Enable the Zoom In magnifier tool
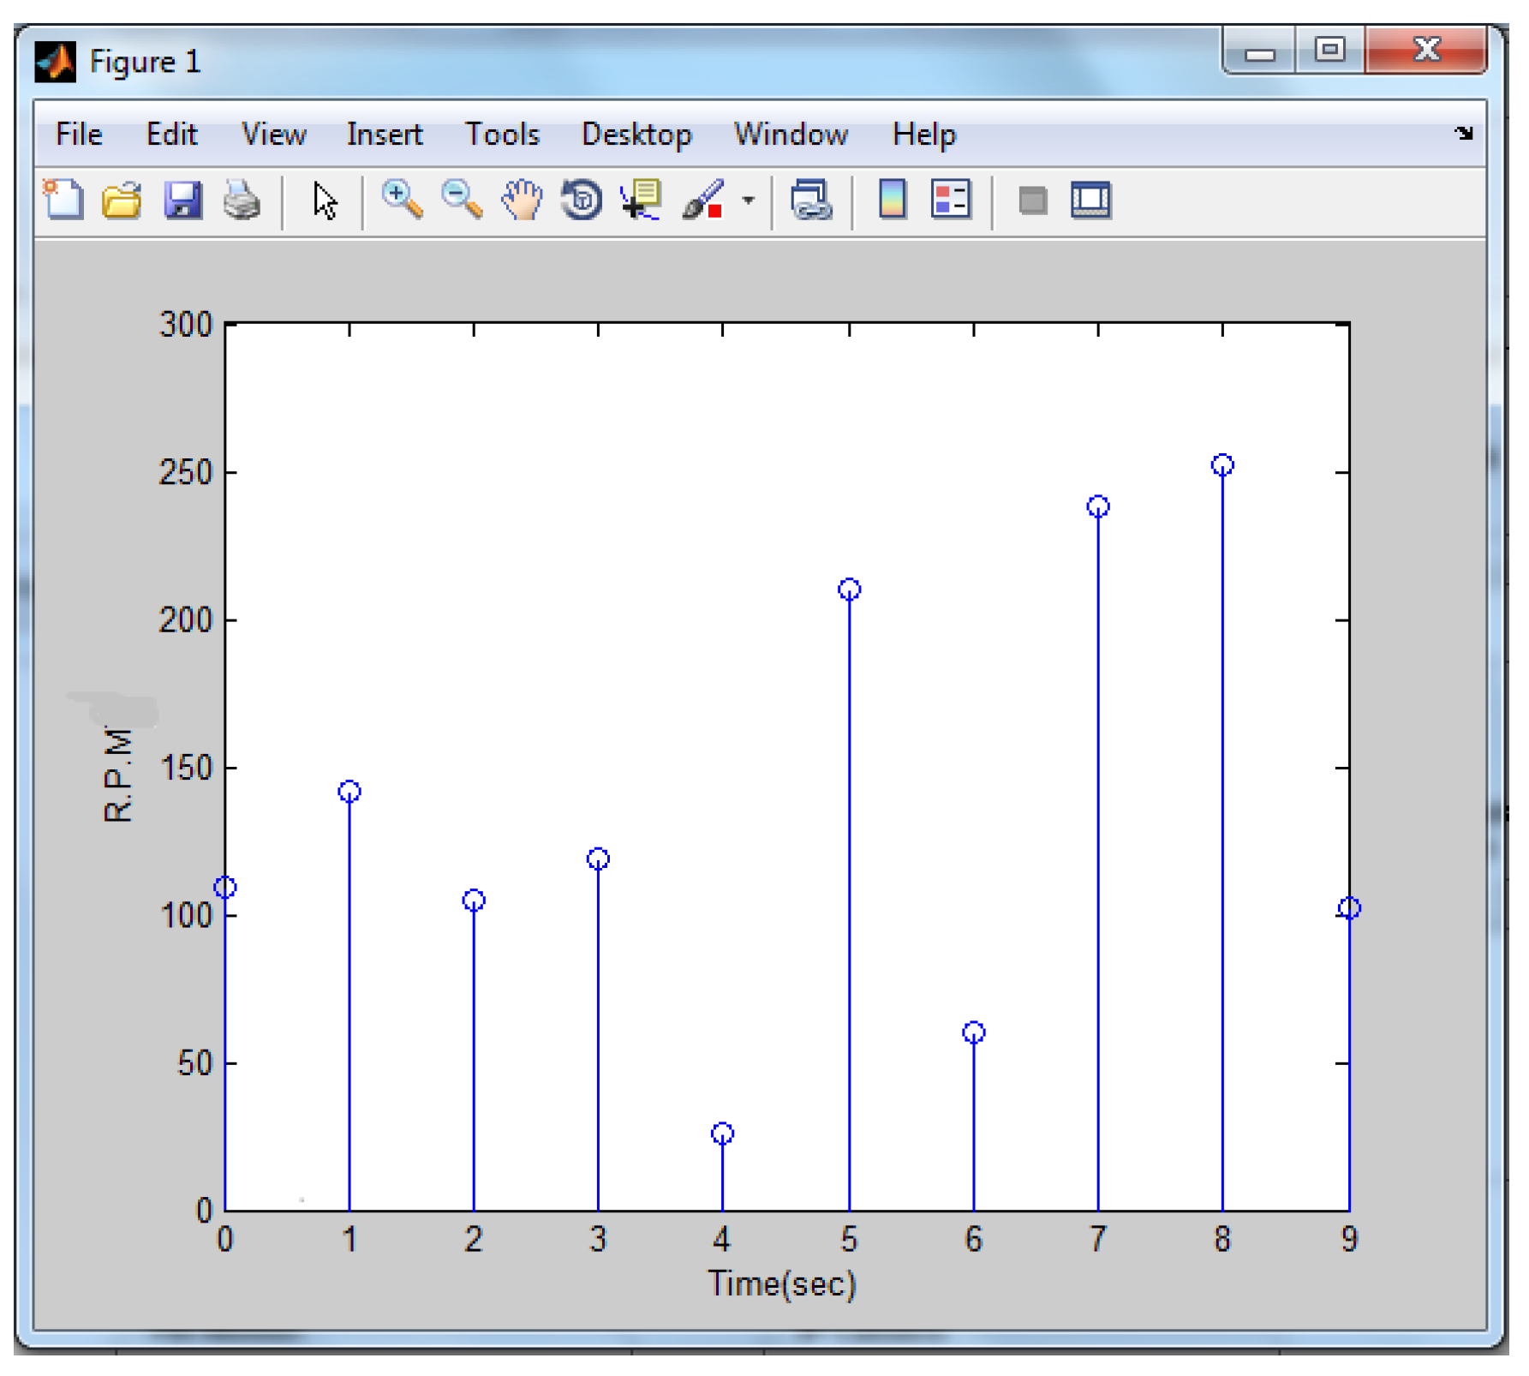 point(401,200)
